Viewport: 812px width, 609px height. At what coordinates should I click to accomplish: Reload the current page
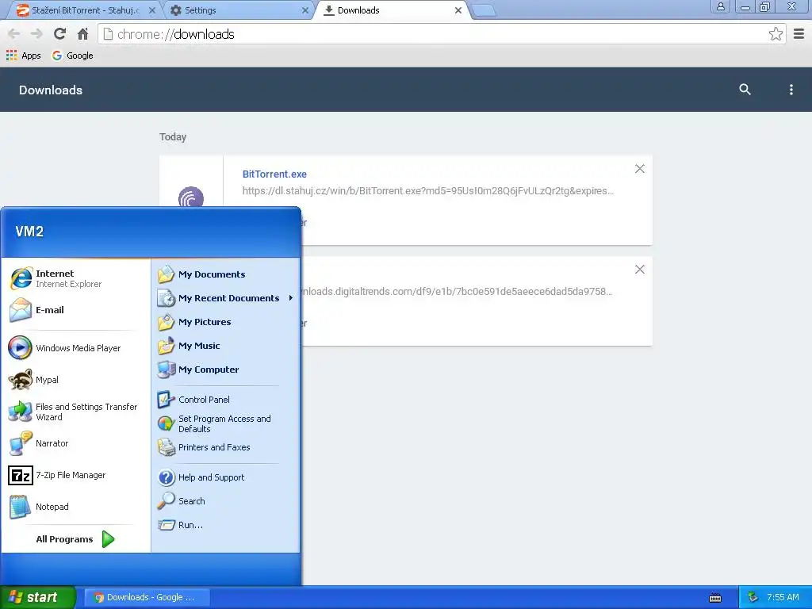coord(59,34)
